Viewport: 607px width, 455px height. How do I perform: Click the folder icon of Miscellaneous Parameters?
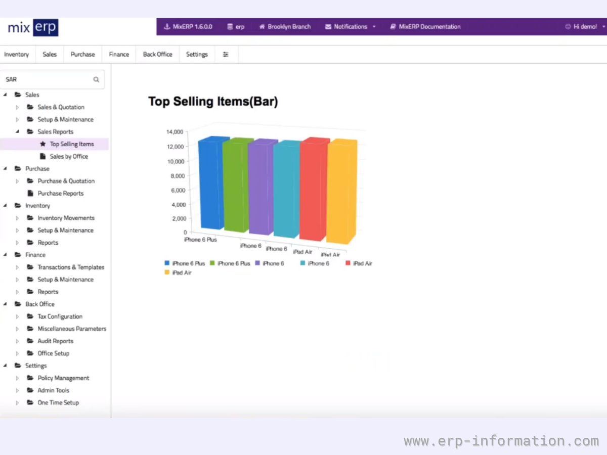pos(30,329)
